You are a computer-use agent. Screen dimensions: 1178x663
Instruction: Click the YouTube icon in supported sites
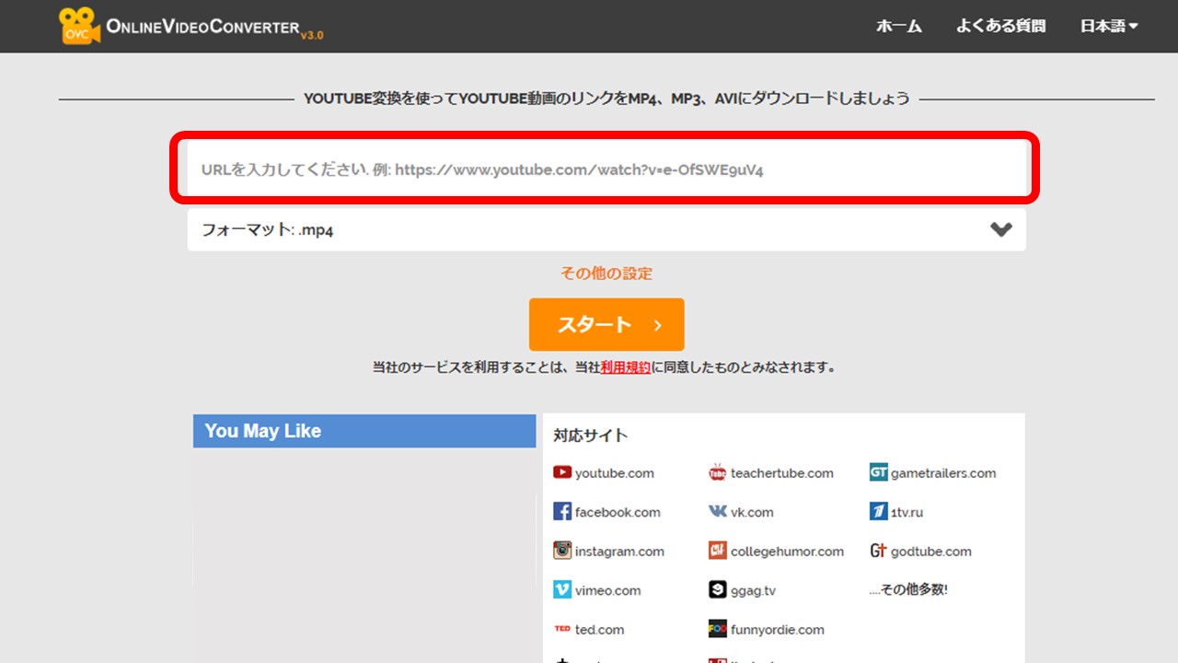click(562, 472)
